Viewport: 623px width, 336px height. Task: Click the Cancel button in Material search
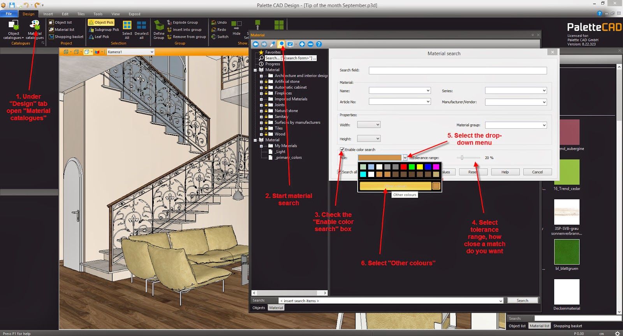pyautogui.click(x=537, y=172)
